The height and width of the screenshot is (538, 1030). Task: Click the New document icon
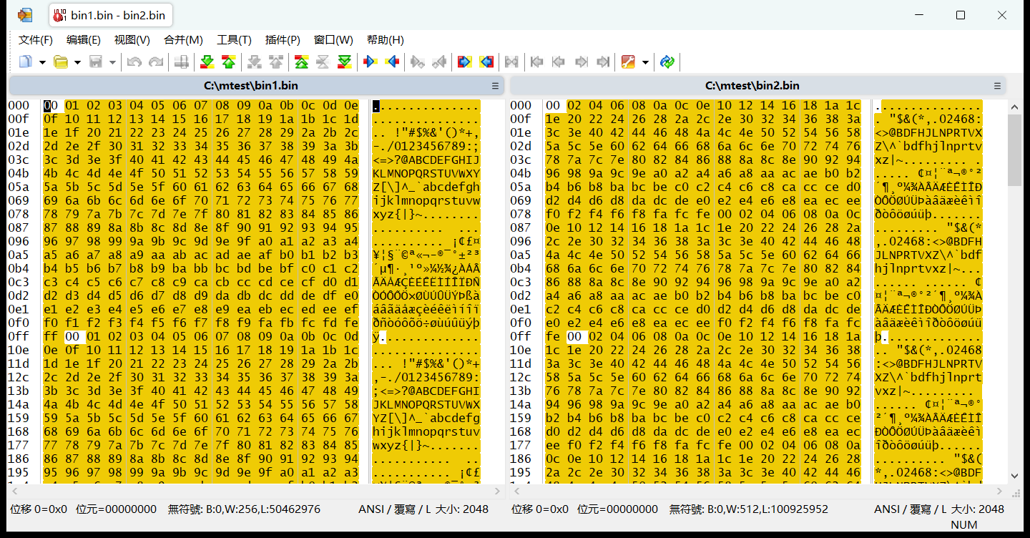(26, 62)
